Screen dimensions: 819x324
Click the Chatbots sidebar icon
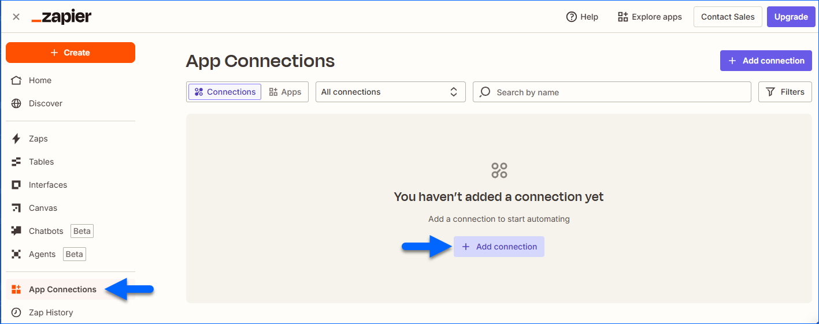pos(16,231)
